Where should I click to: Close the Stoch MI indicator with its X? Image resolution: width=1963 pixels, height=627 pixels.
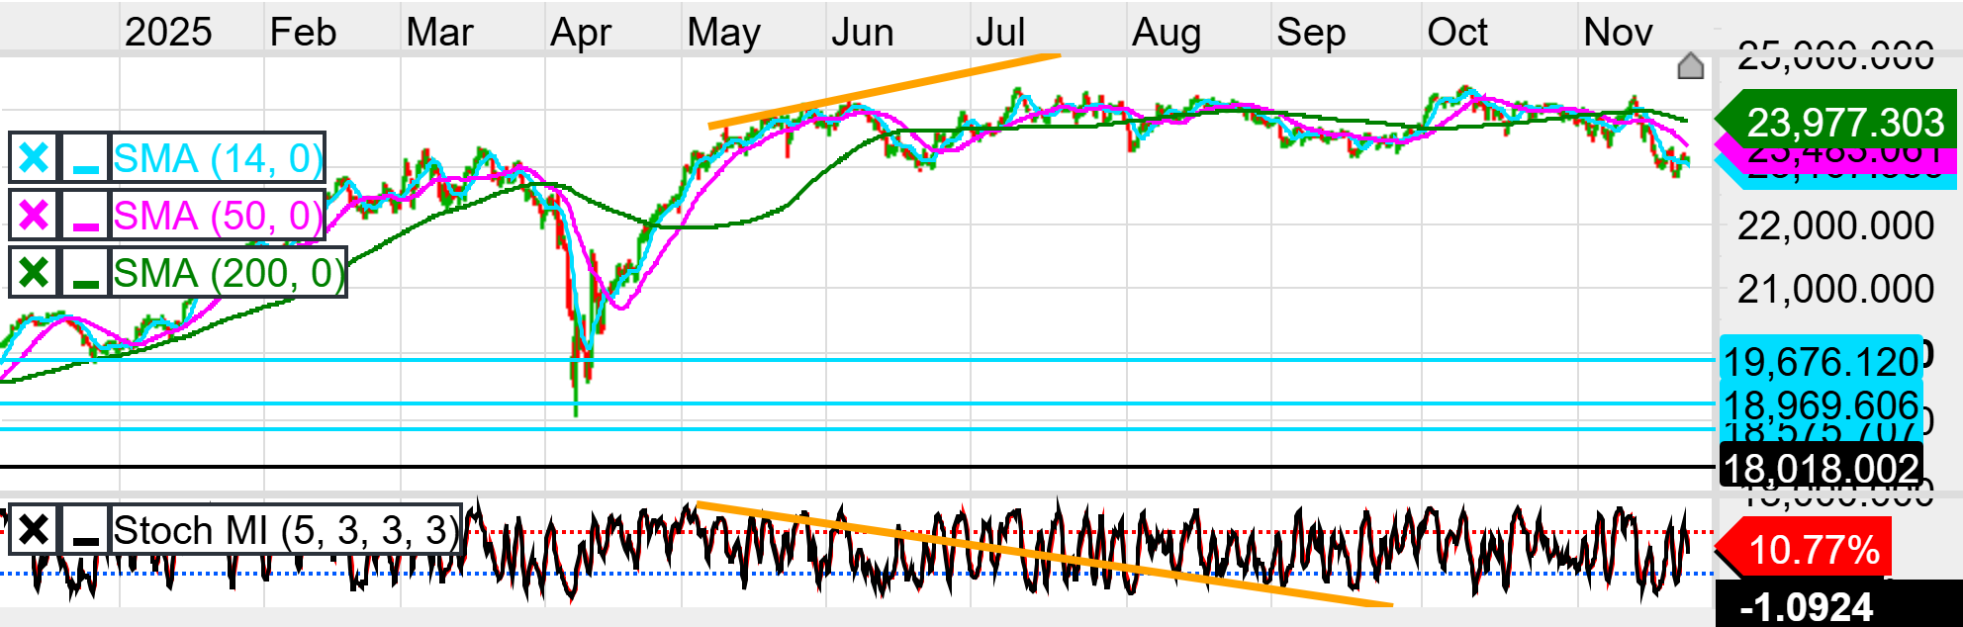coord(34,530)
